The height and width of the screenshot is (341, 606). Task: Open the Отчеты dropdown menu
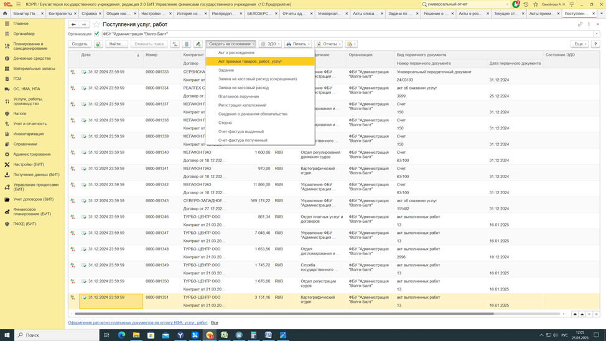click(329, 44)
